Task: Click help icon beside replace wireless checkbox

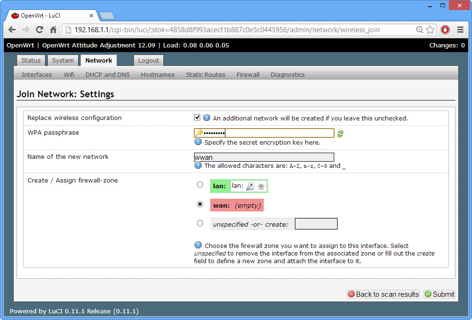Action: 206,118
